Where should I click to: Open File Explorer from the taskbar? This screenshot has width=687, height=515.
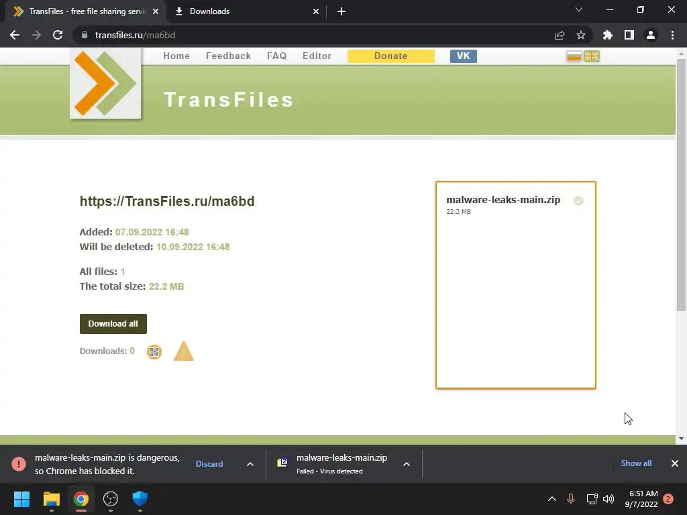[51, 499]
